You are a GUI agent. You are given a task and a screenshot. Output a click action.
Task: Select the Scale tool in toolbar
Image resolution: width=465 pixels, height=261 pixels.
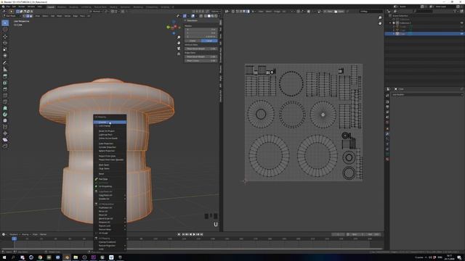[5, 49]
